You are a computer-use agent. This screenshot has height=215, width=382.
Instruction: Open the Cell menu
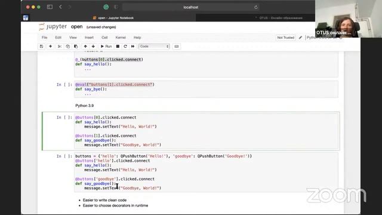[x=104, y=38]
